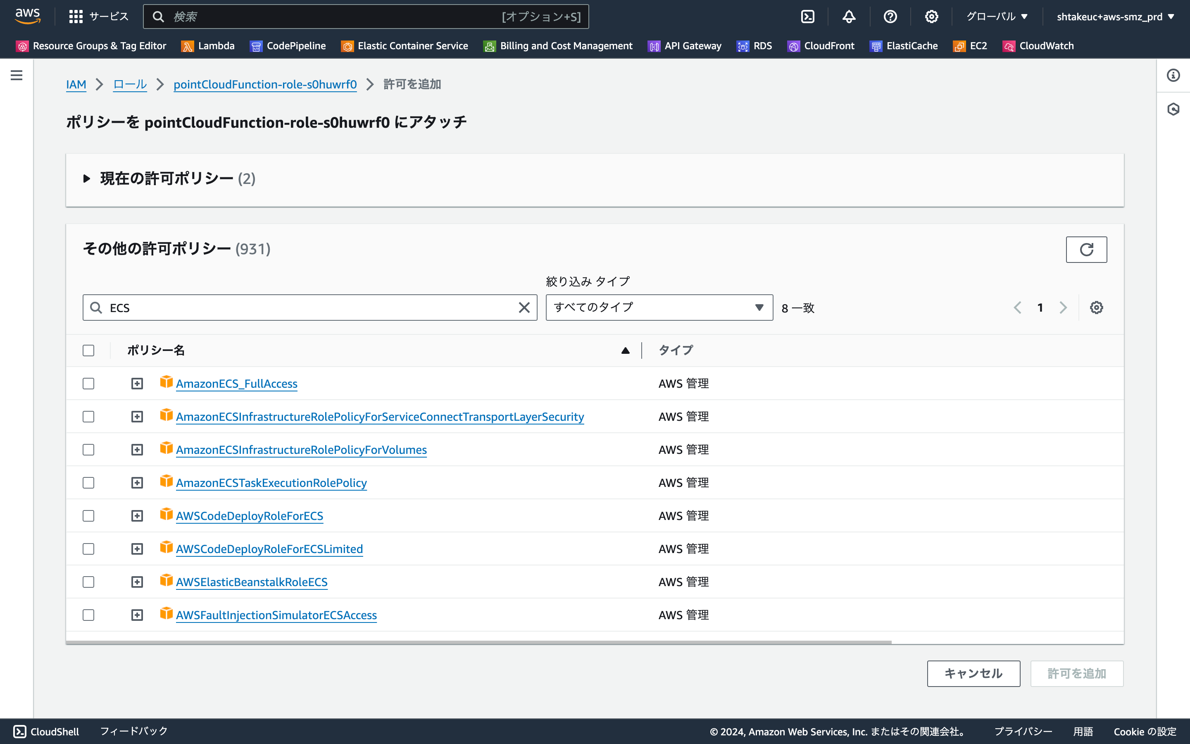This screenshot has width=1190, height=744.
Task: Open the RDS favorite shortcut
Action: (x=754, y=46)
